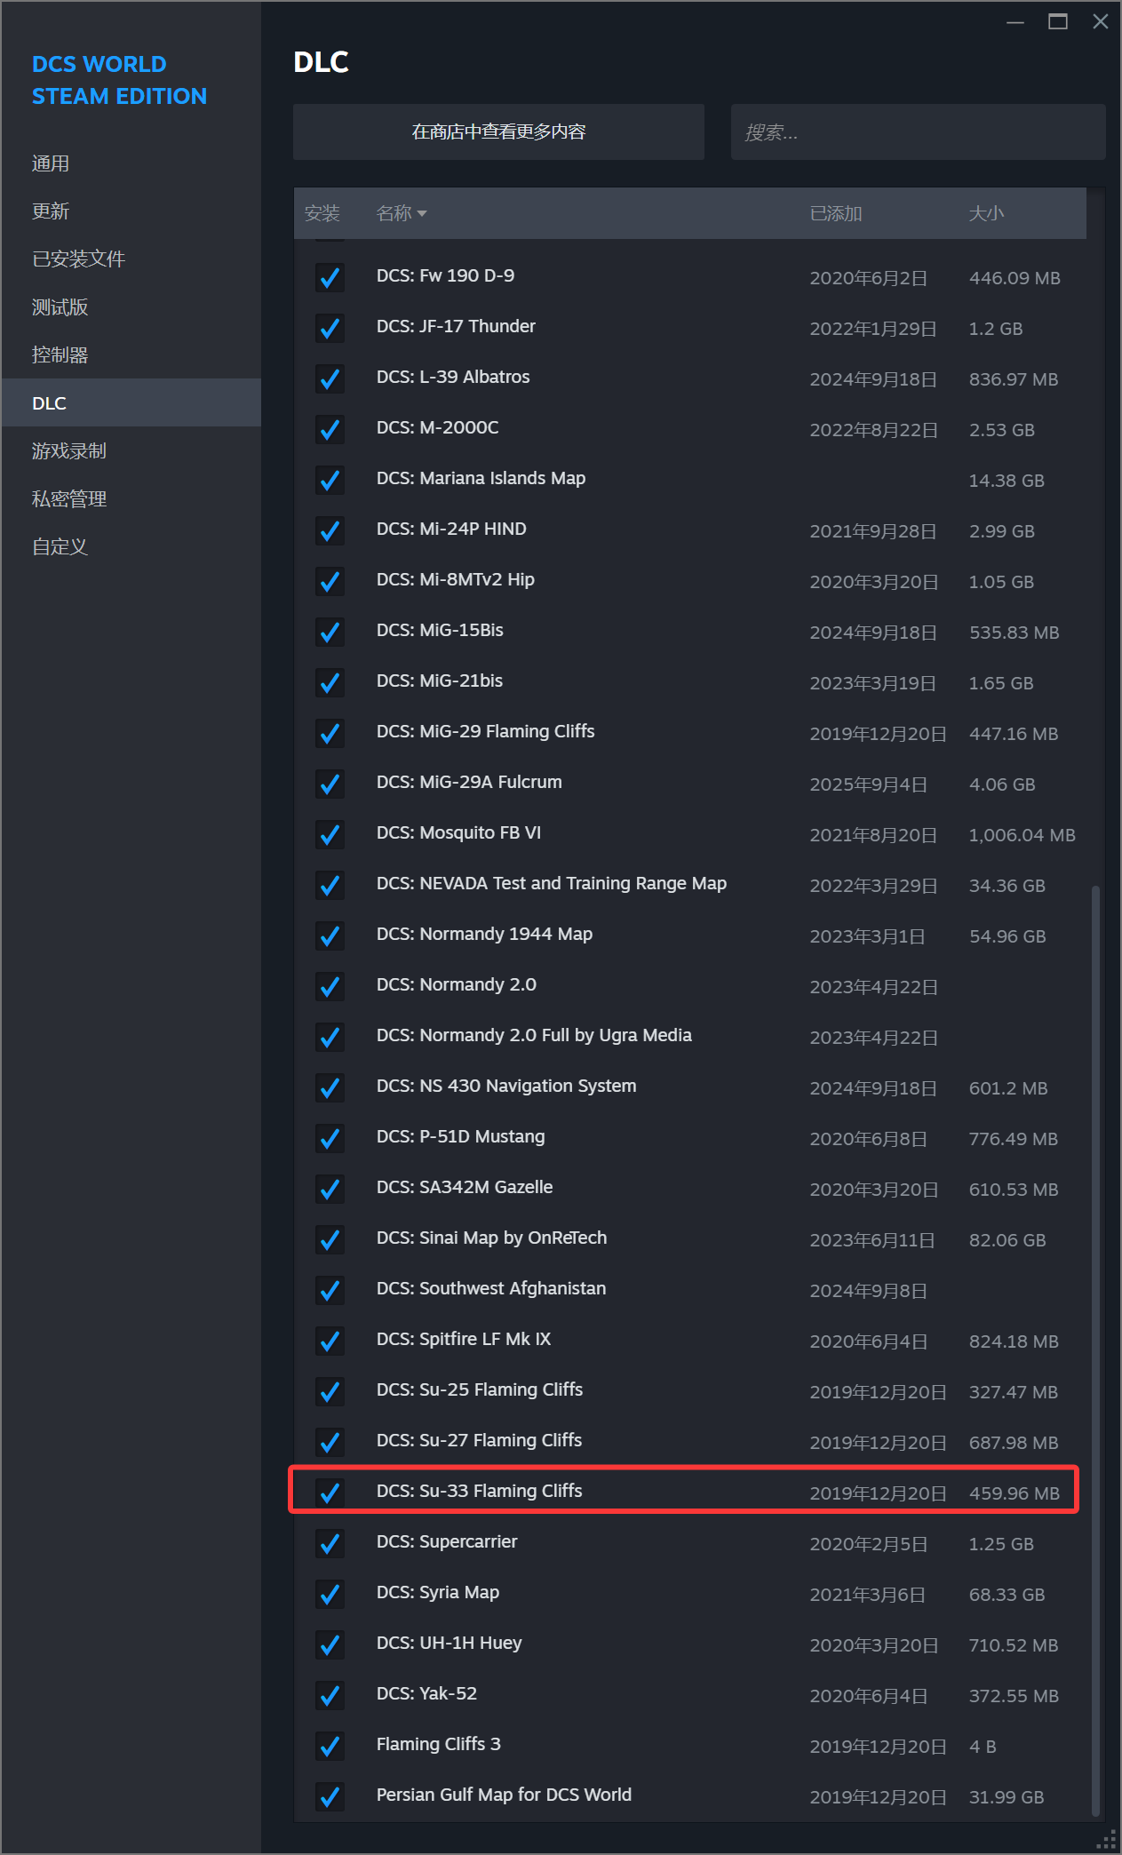Open the 控制器 section
Screen dimensions: 1122x1855
pyautogui.click(x=60, y=355)
